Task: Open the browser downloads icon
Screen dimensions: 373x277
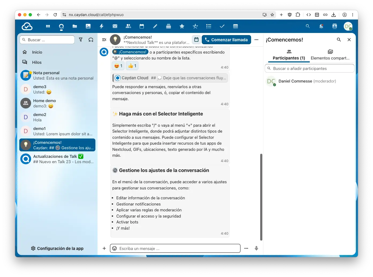Action: pos(334,15)
